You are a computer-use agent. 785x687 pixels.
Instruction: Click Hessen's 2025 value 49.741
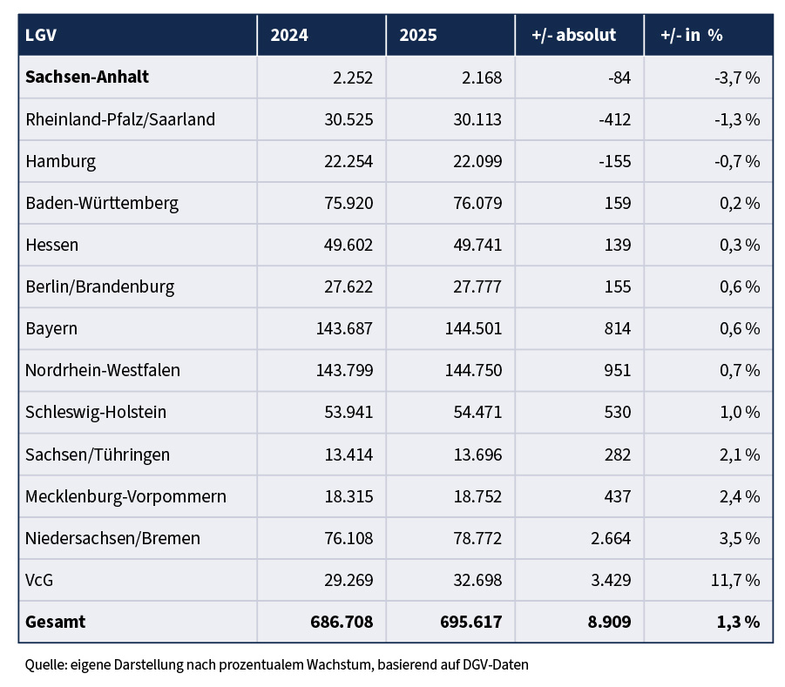476,245
